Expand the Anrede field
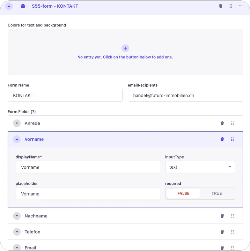Viewport: 250px width, 251px height. (x=17, y=123)
